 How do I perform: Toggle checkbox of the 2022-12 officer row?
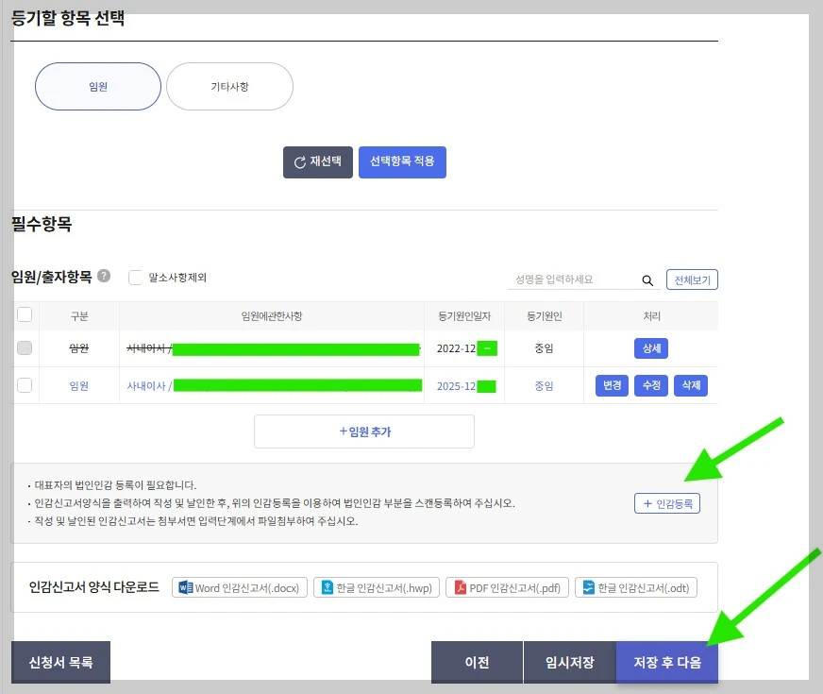click(25, 348)
